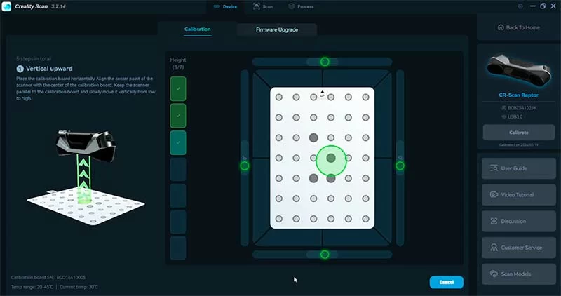Viewport: 561px width, 296px height.
Task: Click the "Height (3/7)" label
Action: [178, 63]
